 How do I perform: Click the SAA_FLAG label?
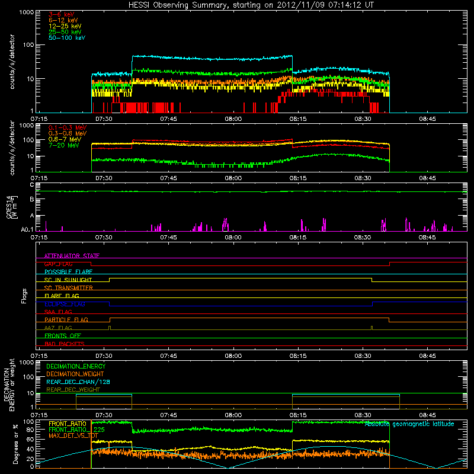tap(58, 312)
